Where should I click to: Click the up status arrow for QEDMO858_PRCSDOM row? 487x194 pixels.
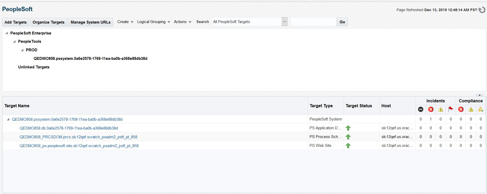[x=348, y=137]
